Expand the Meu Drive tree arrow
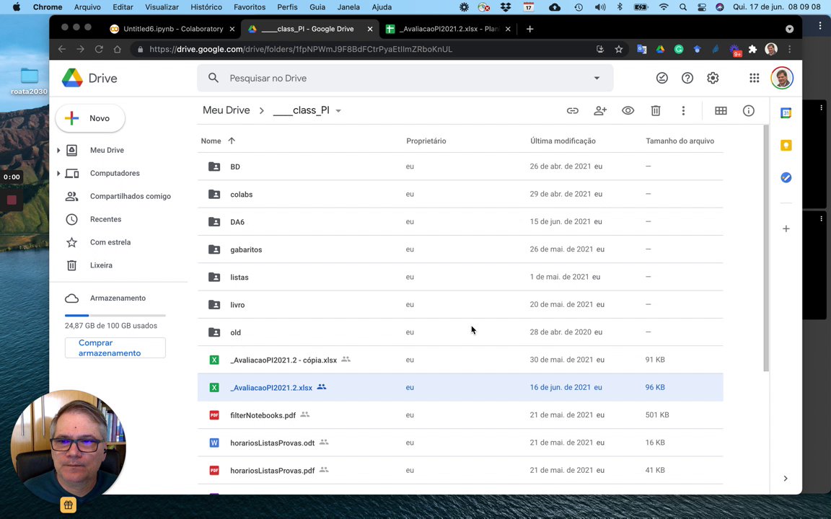Screen dimensions: 831x519 click(x=58, y=150)
